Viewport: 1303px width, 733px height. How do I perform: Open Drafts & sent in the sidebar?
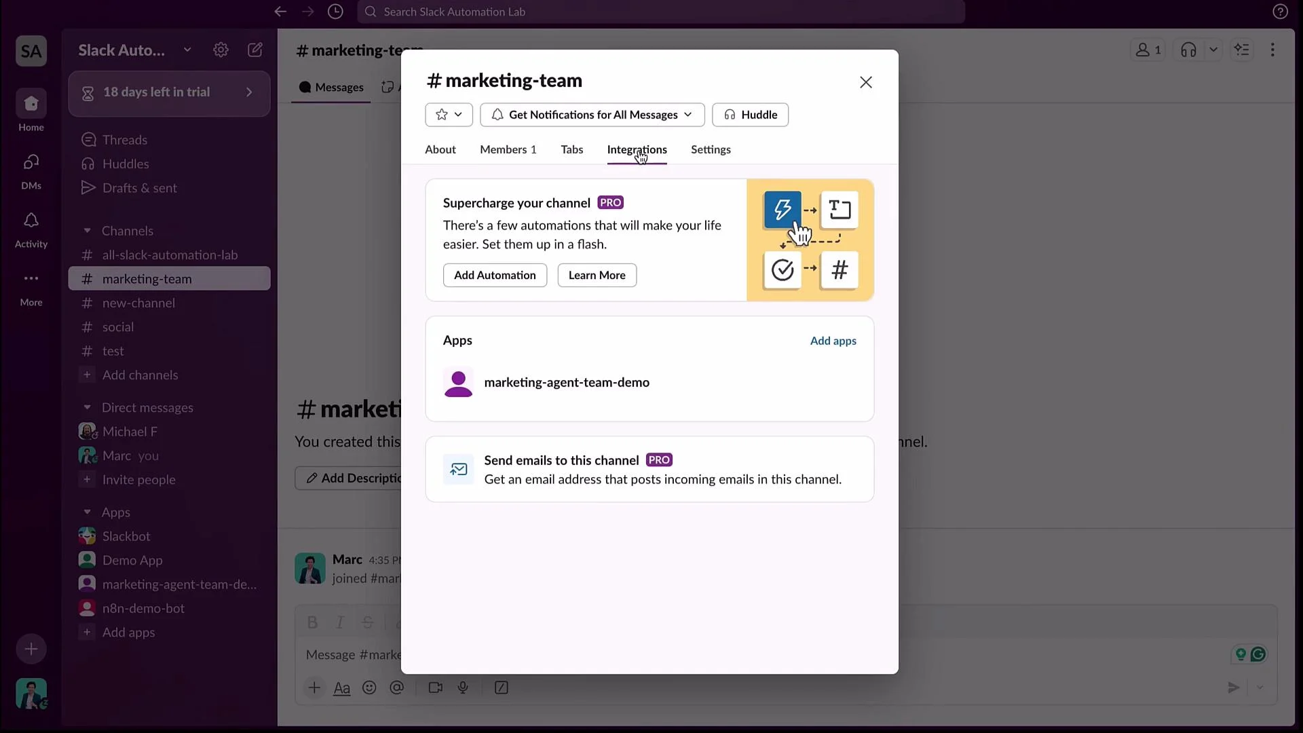pos(169,188)
